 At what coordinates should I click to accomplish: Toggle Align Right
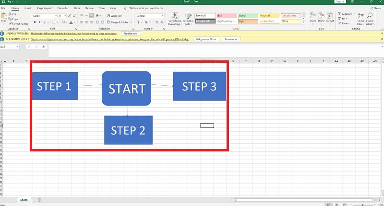pos(91,22)
